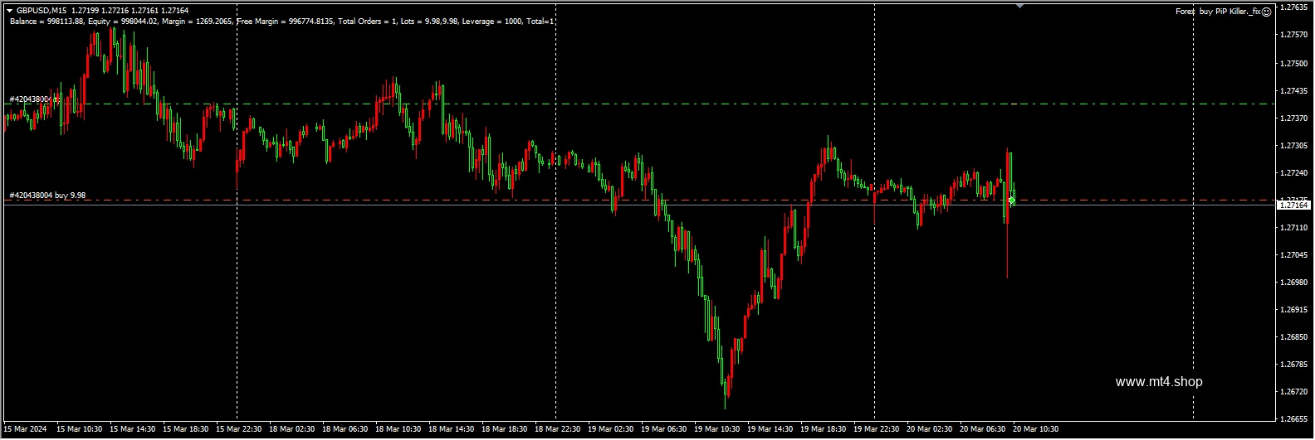Click the current price tag 1.27164
Image resolution: width=1315 pixels, height=440 pixels.
coord(1294,205)
